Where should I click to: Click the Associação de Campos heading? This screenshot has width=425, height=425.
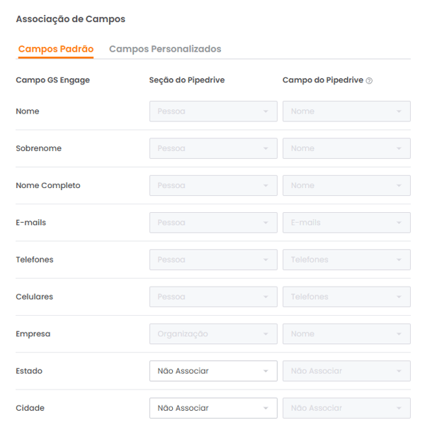tap(70, 19)
